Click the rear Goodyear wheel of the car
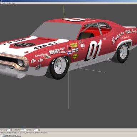 pyautogui.click(x=123, y=53)
